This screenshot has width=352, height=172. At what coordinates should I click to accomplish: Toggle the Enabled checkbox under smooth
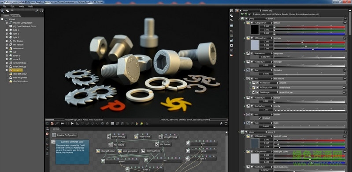[x=260, y=118]
